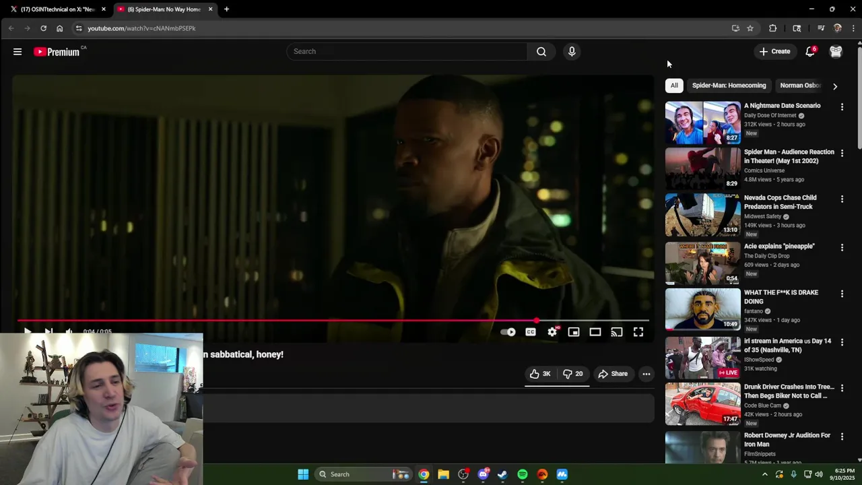Enable the miniplayer
This screenshot has height=485, width=862.
(574, 332)
